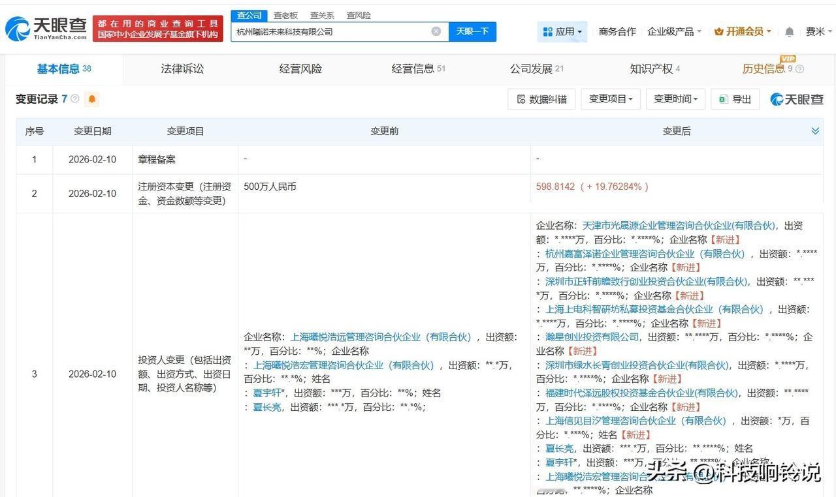Click the notification bell near 费米 account
Image resolution: width=836 pixels, height=497 pixels.
pyautogui.click(x=789, y=31)
